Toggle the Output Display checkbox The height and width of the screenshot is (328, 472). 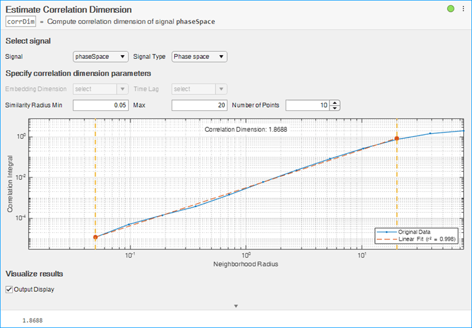tap(9, 289)
